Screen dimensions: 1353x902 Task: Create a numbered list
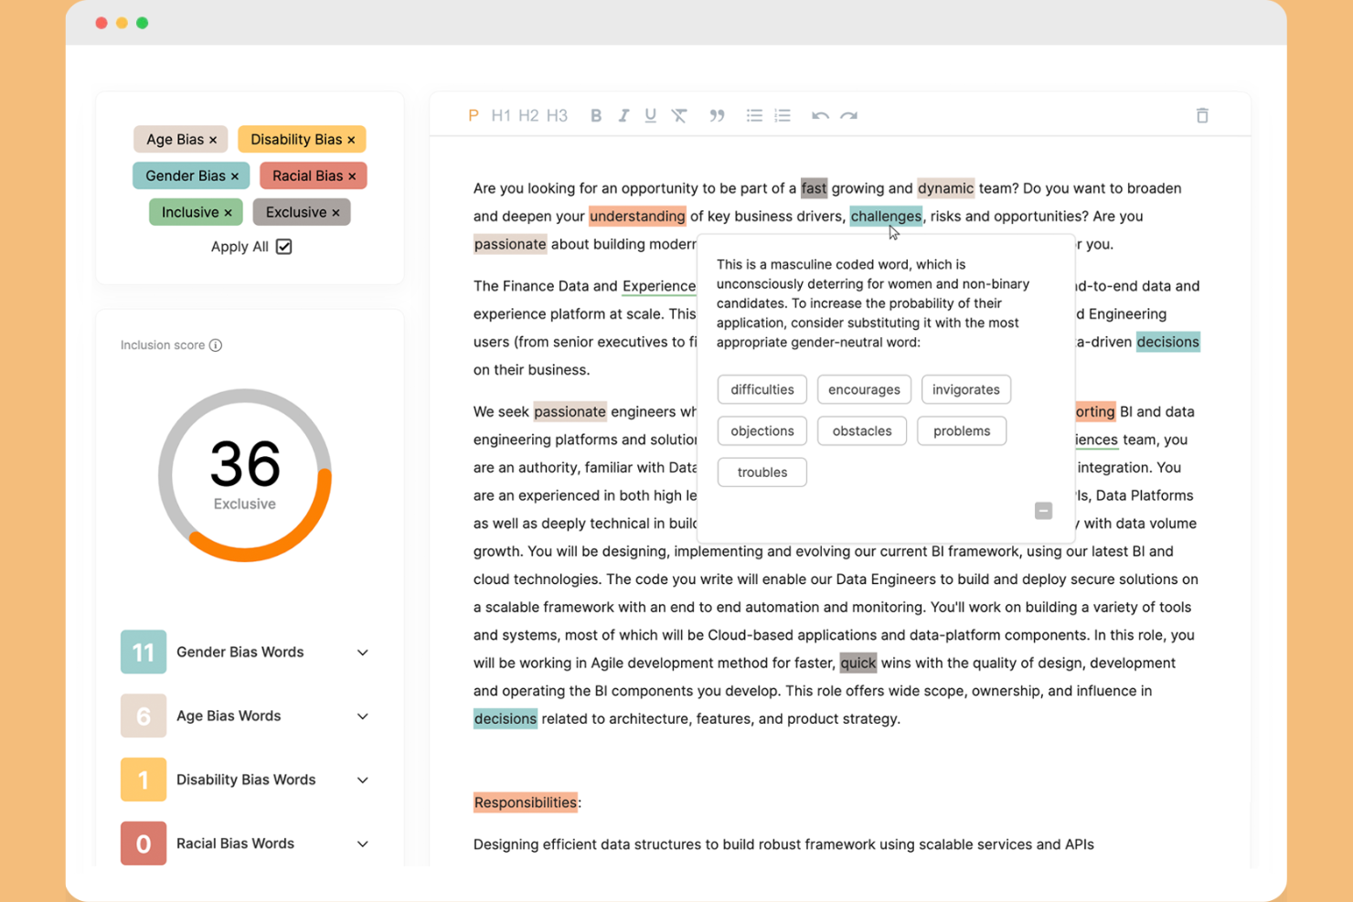click(783, 115)
